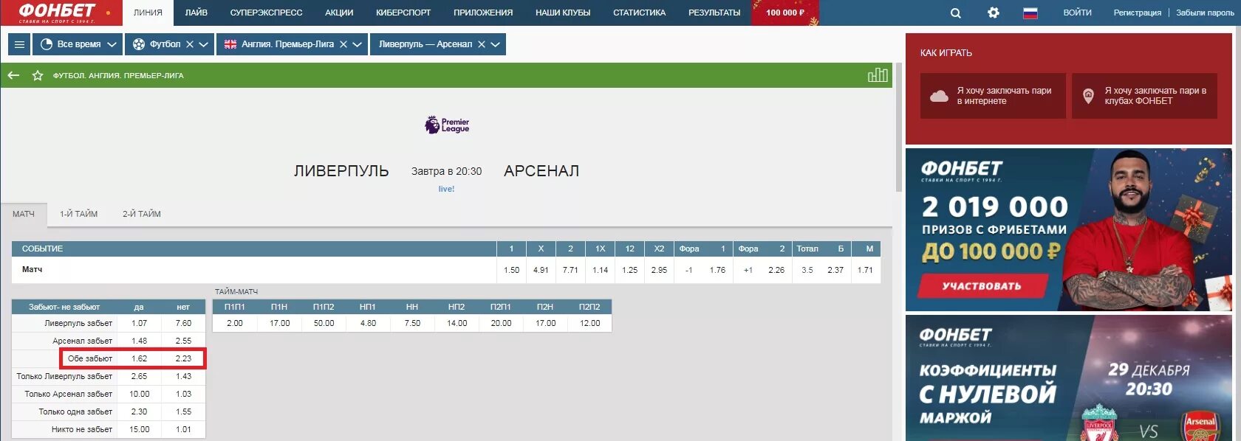Image resolution: width=1241 pixels, height=441 pixels.
Task: Open the СУПЕРЭКСПРЕСС menu item
Action: pyautogui.click(x=266, y=13)
